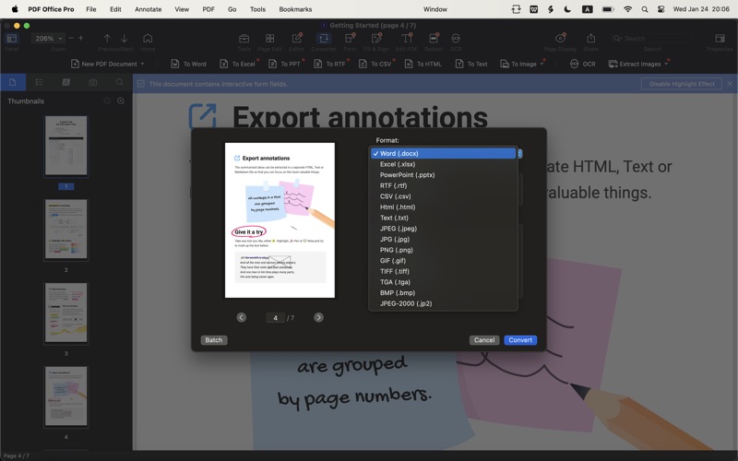Image resolution: width=738 pixels, height=461 pixels.
Task: Click the Cancel button
Action: pos(483,340)
